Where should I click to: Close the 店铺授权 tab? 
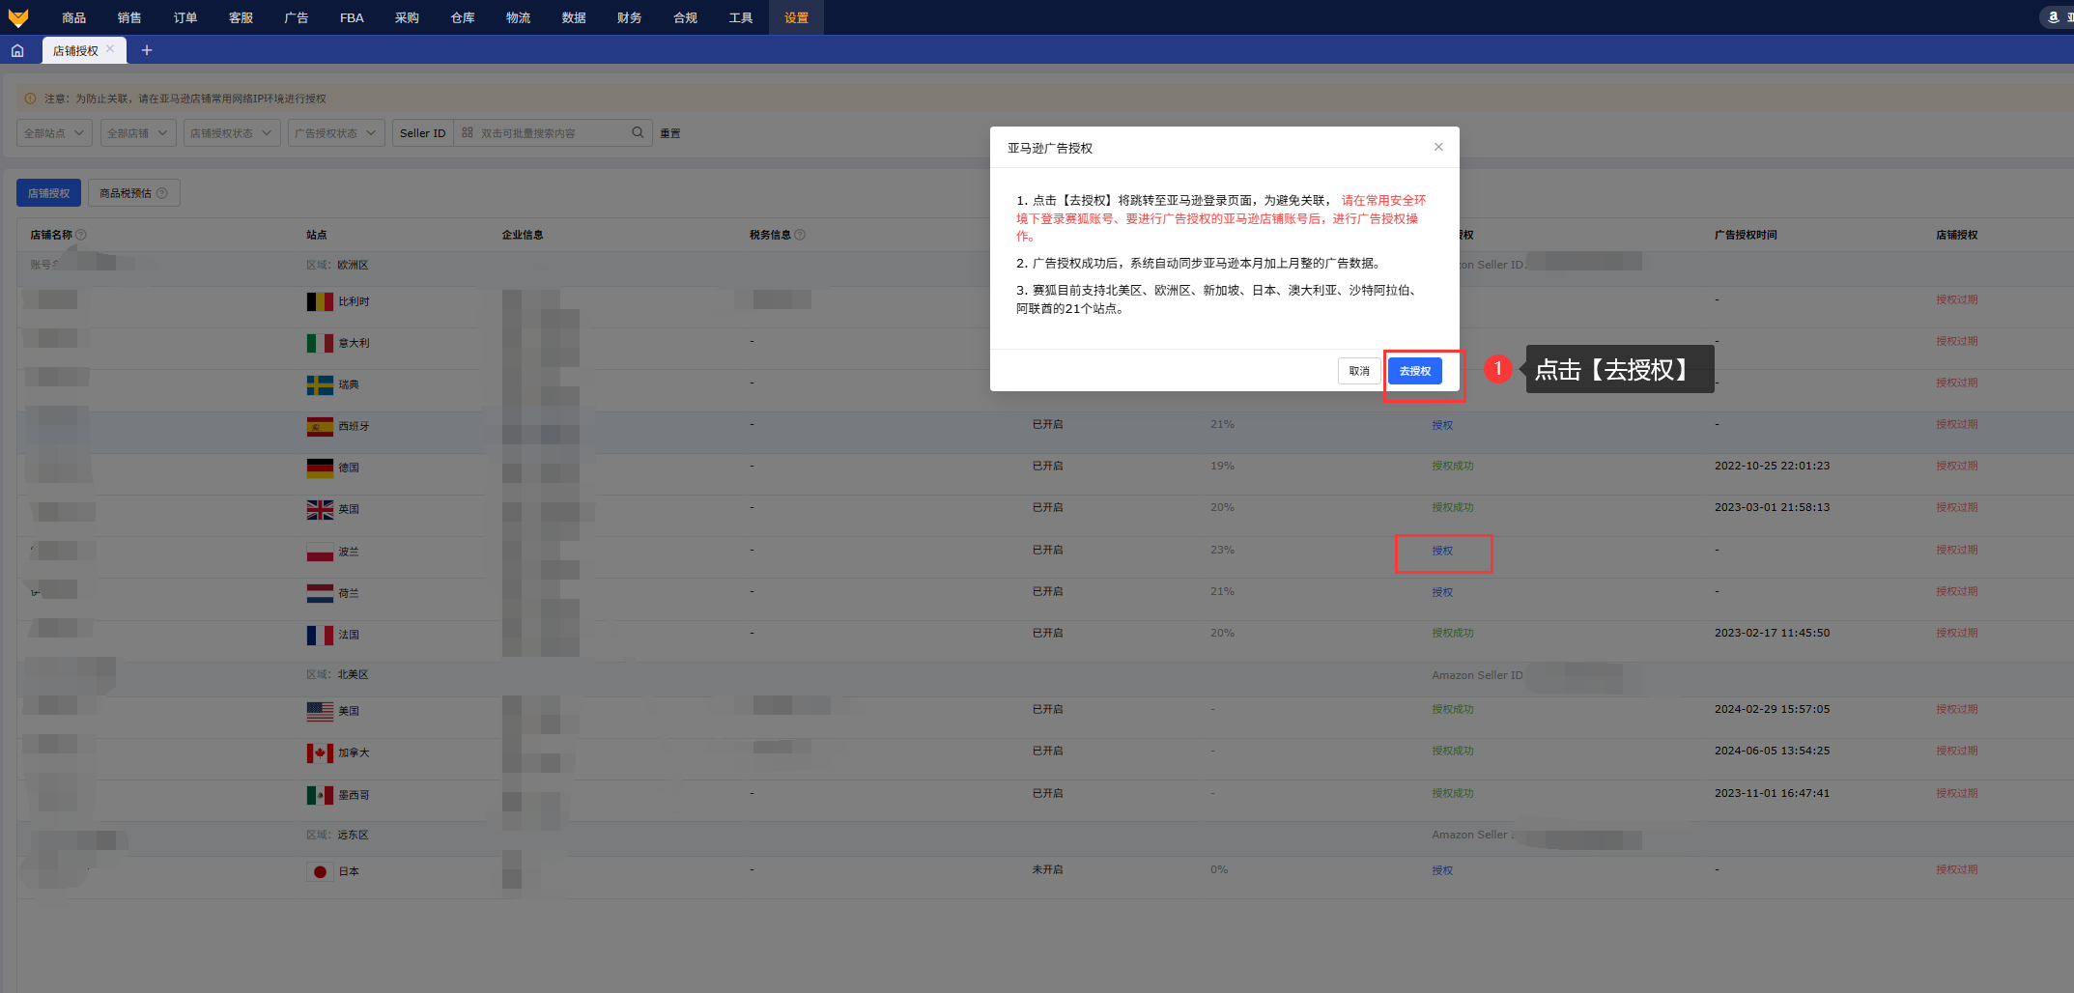click(110, 49)
